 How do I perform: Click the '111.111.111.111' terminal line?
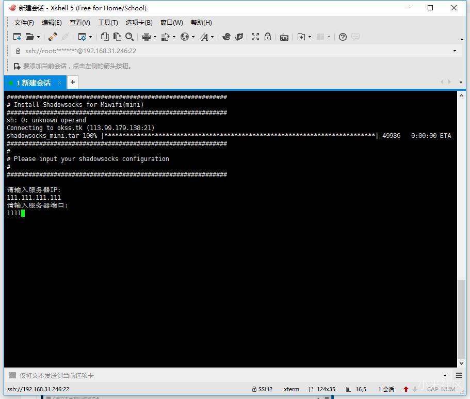(x=34, y=197)
